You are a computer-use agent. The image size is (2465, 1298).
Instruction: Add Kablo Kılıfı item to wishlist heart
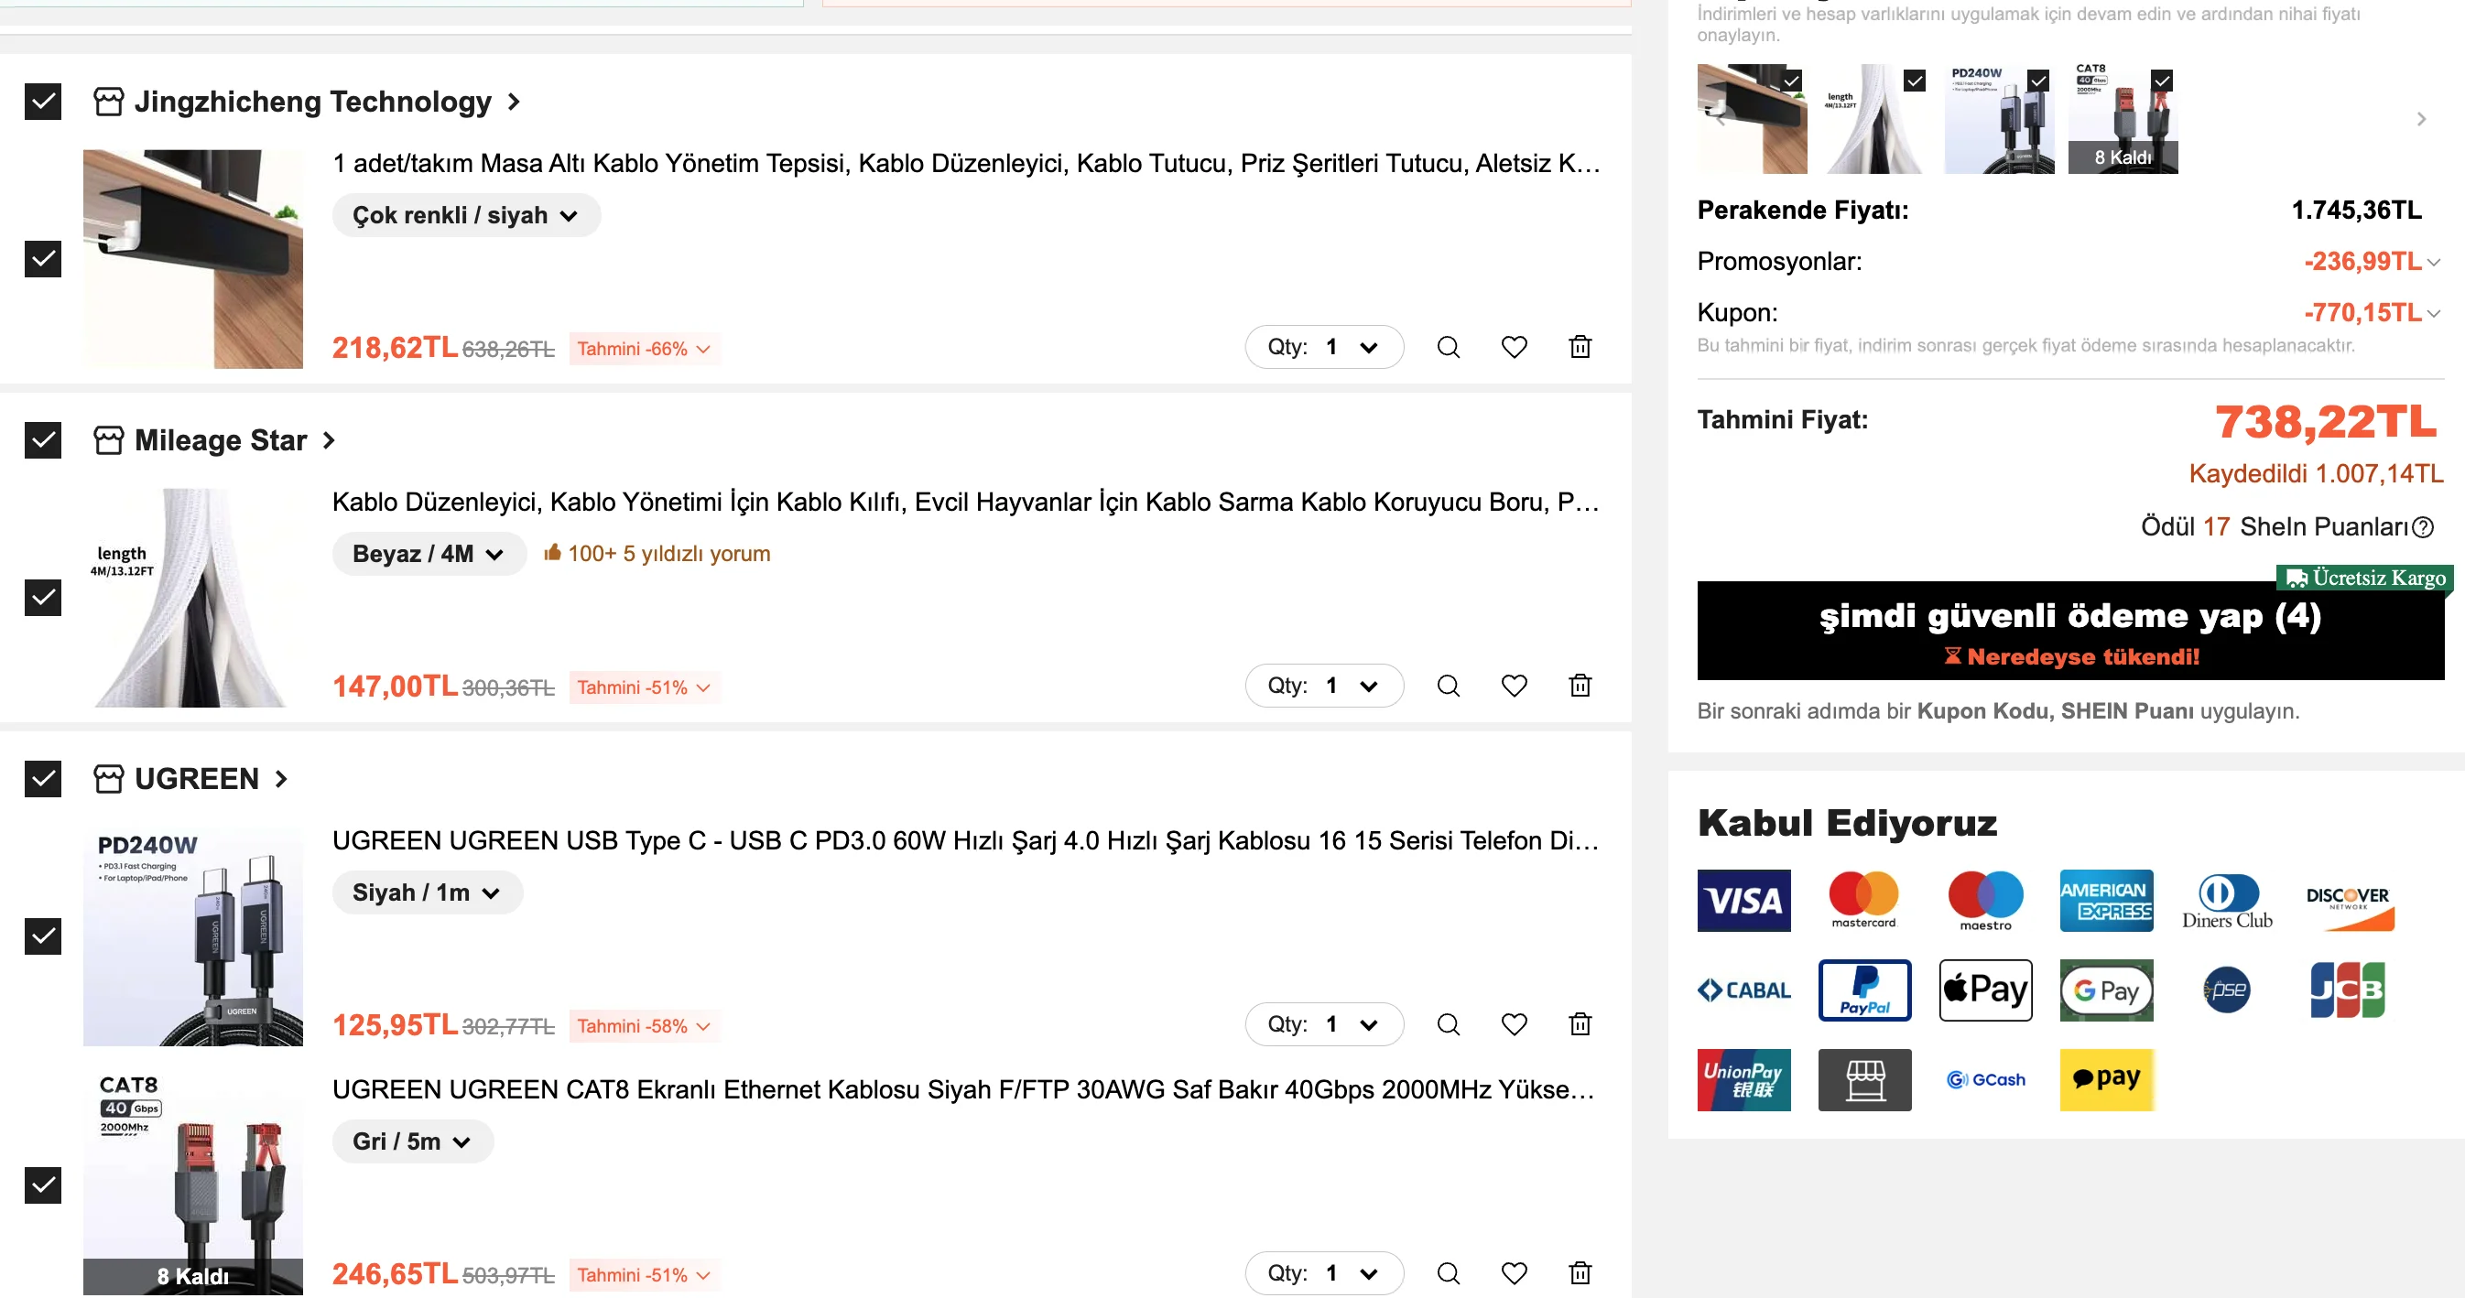1513,686
